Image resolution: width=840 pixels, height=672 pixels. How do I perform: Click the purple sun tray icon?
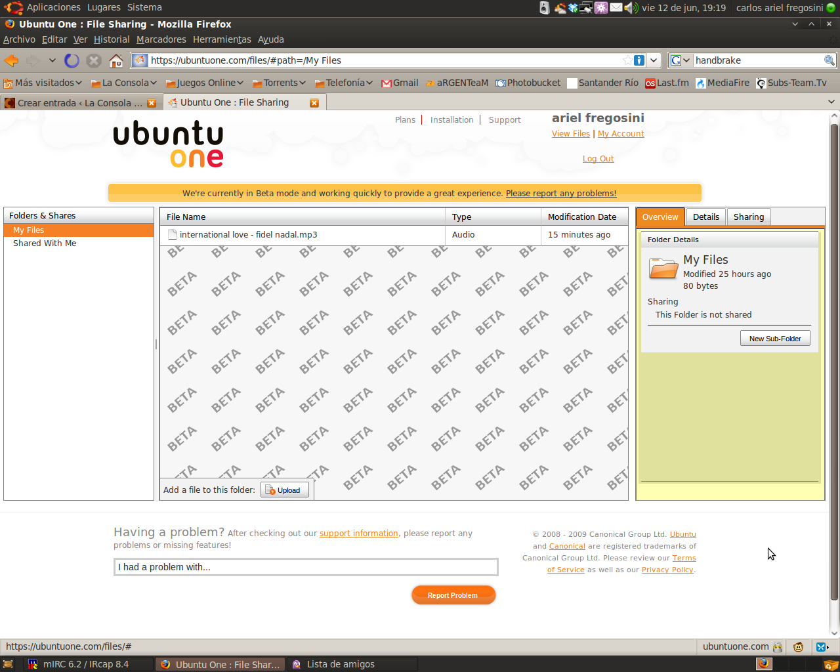(x=601, y=8)
